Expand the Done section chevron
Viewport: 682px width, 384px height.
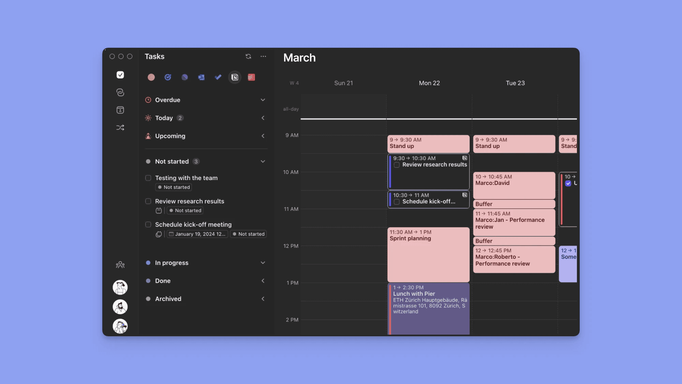click(263, 281)
